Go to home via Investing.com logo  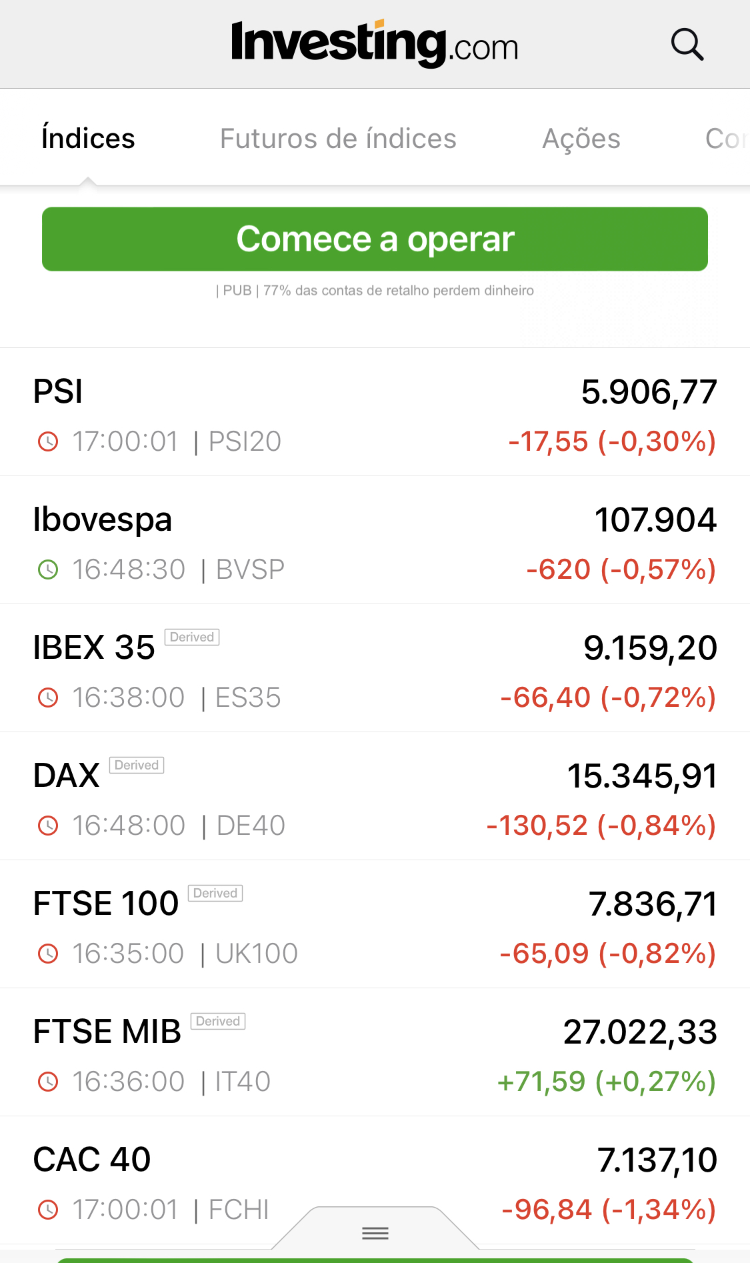click(374, 44)
